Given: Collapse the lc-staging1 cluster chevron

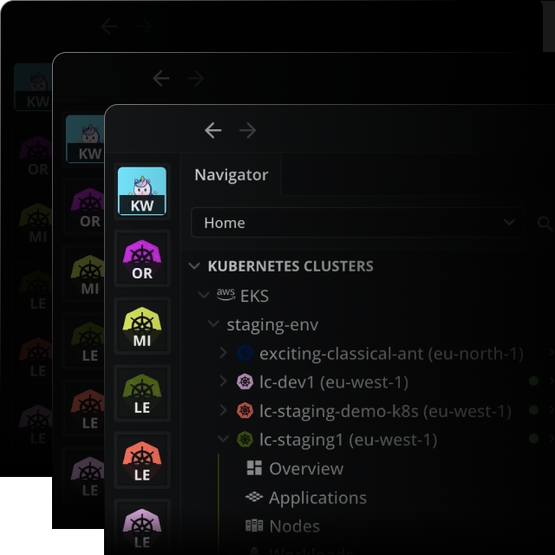Looking at the screenshot, I should click(223, 439).
